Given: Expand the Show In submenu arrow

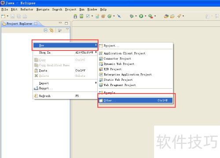Looking at the screenshot, I should [96, 52].
